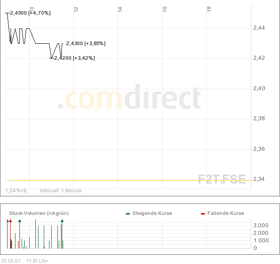
Task: Click the red Fallende Kurse legend marker
Action: coord(203,214)
